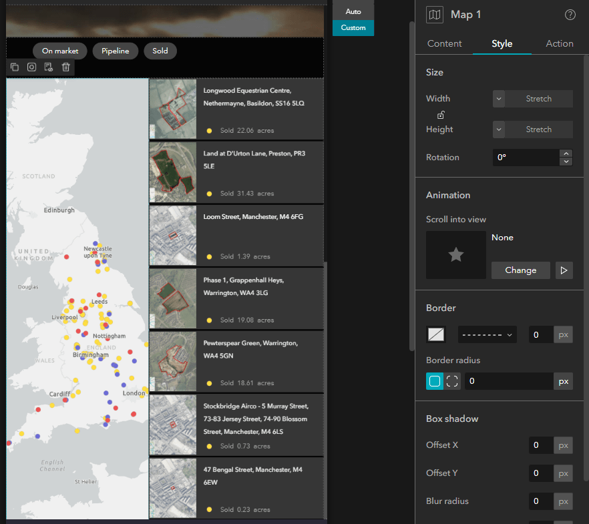This screenshot has width=589, height=524.
Task: Switch to the Style tab
Action: coord(502,43)
